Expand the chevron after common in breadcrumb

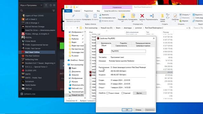point(143,28)
